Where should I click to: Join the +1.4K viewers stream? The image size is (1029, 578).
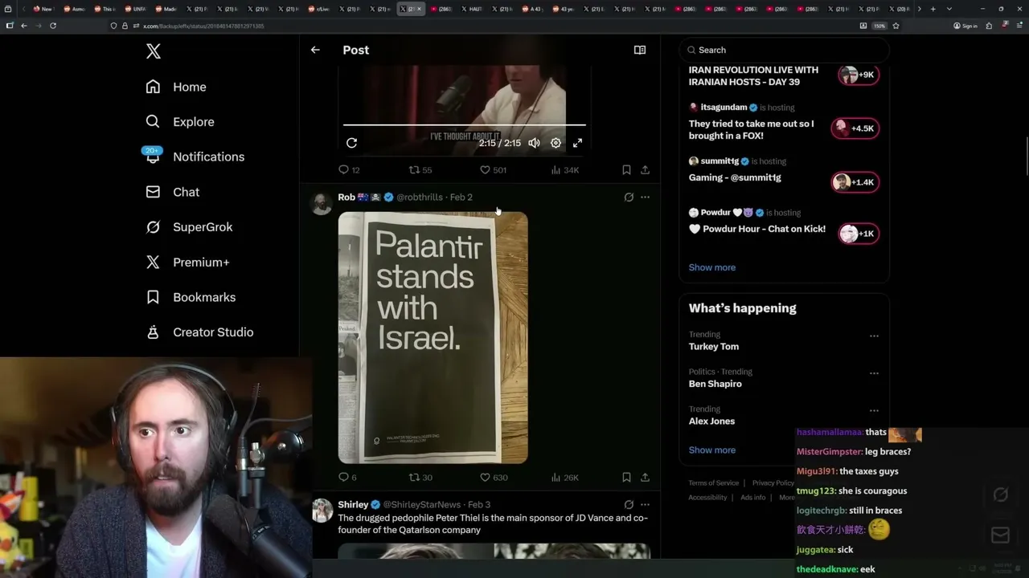click(x=855, y=182)
